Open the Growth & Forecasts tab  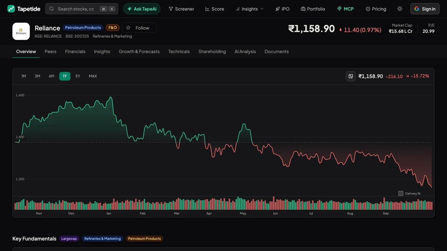click(x=139, y=52)
